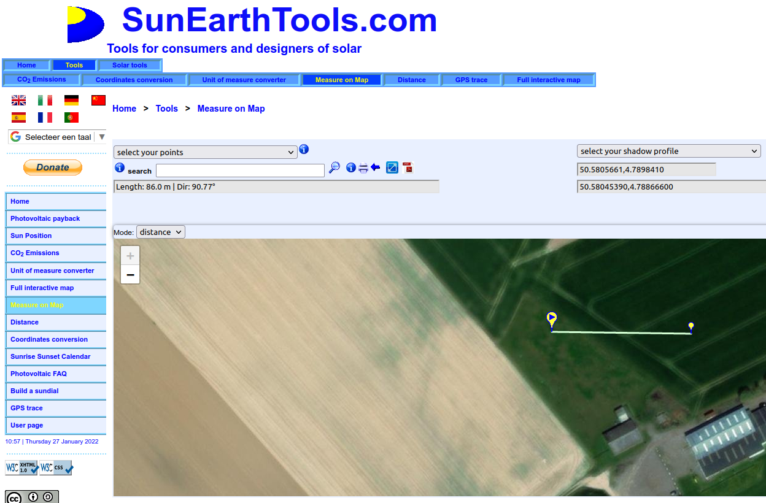Open the Mode 'distance' dropdown
The height and width of the screenshot is (503, 766).
[x=161, y=232]
